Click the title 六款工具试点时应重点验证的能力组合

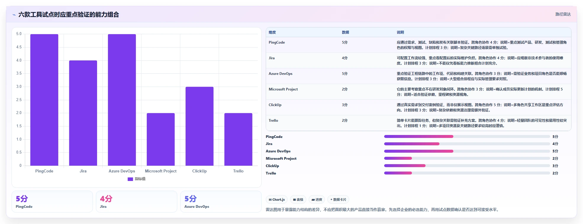69,15
